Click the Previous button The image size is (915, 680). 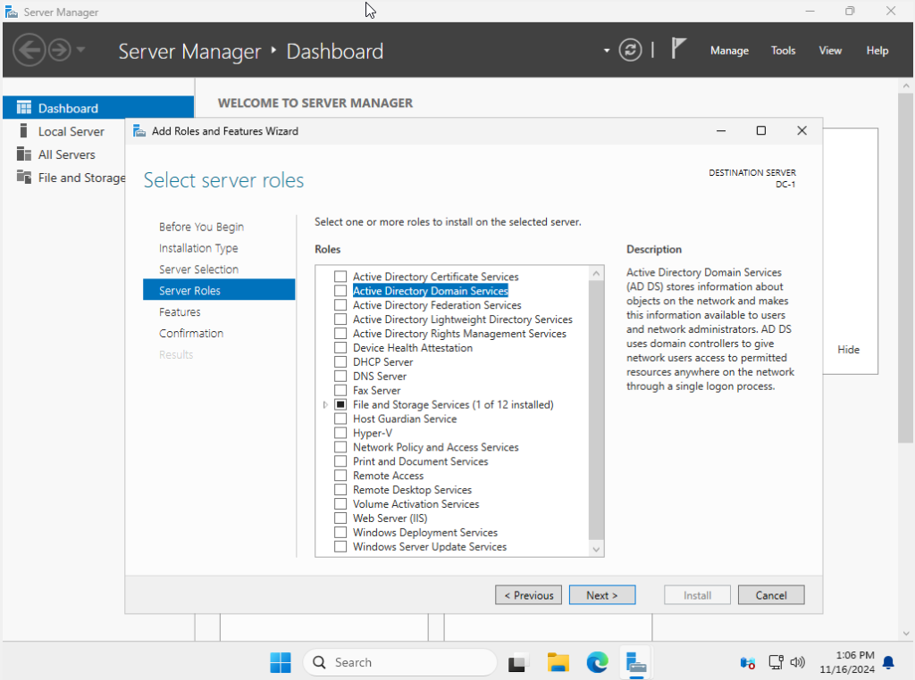(529, 595)
